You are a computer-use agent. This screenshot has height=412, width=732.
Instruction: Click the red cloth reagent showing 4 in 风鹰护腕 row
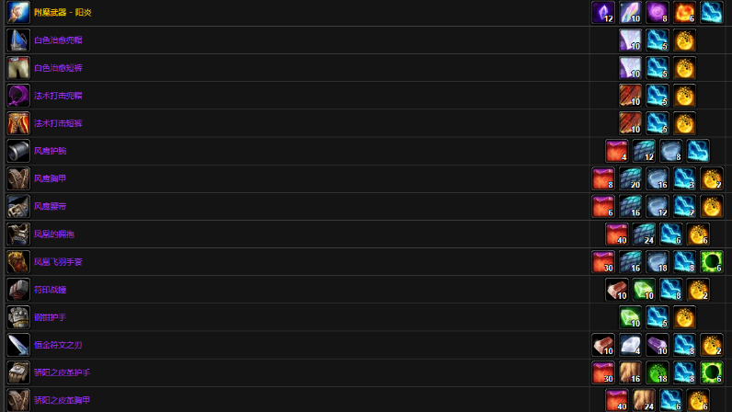pyautogui.click(x=617, y=151)
